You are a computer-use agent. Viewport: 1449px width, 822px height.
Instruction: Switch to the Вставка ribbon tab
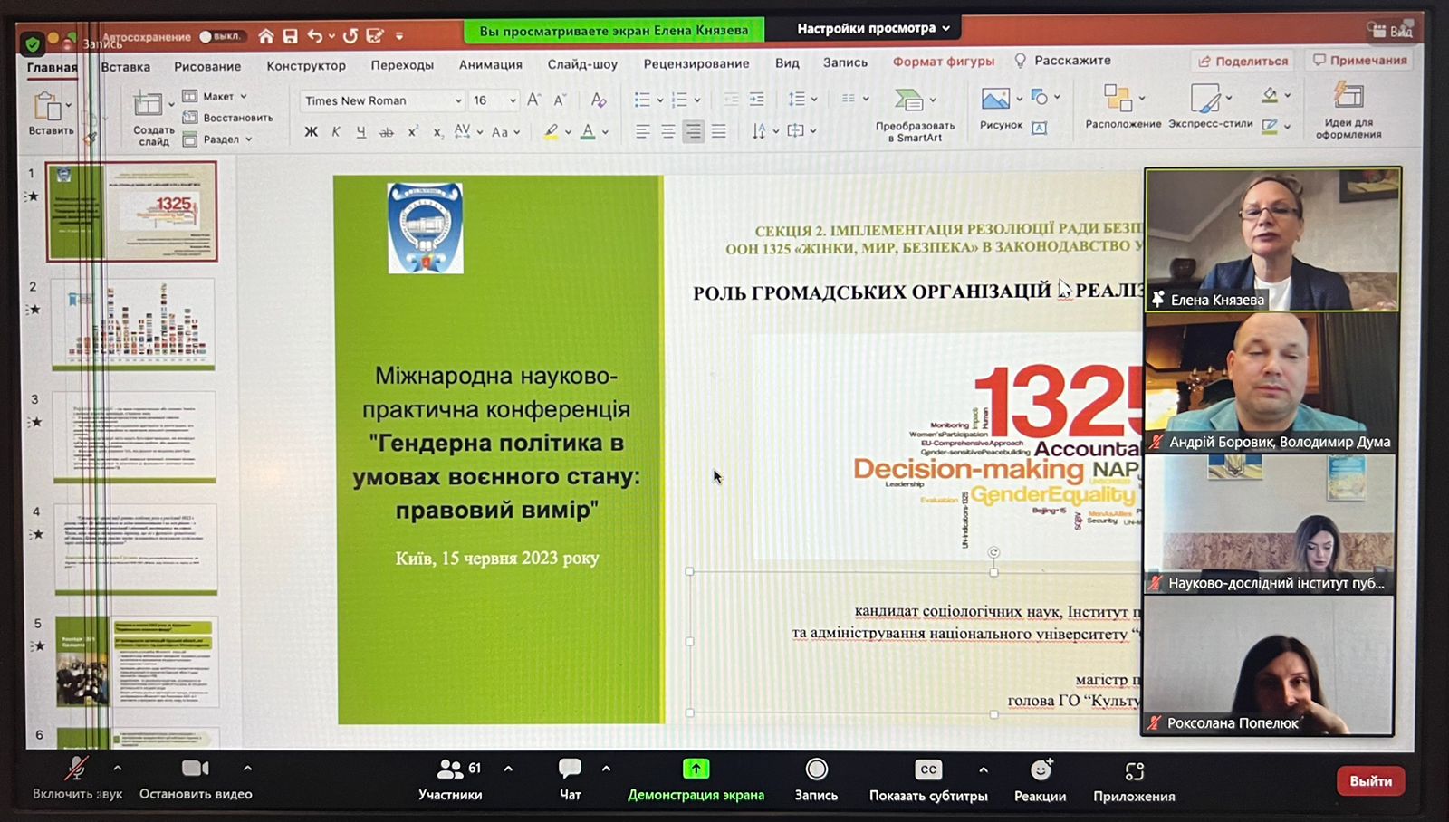pos(126,67)
